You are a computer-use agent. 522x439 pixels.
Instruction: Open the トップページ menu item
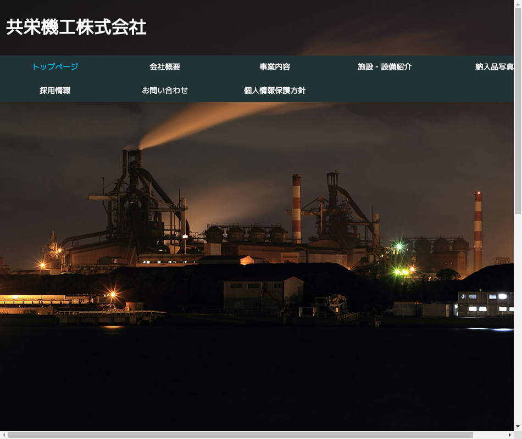point(55,67)
